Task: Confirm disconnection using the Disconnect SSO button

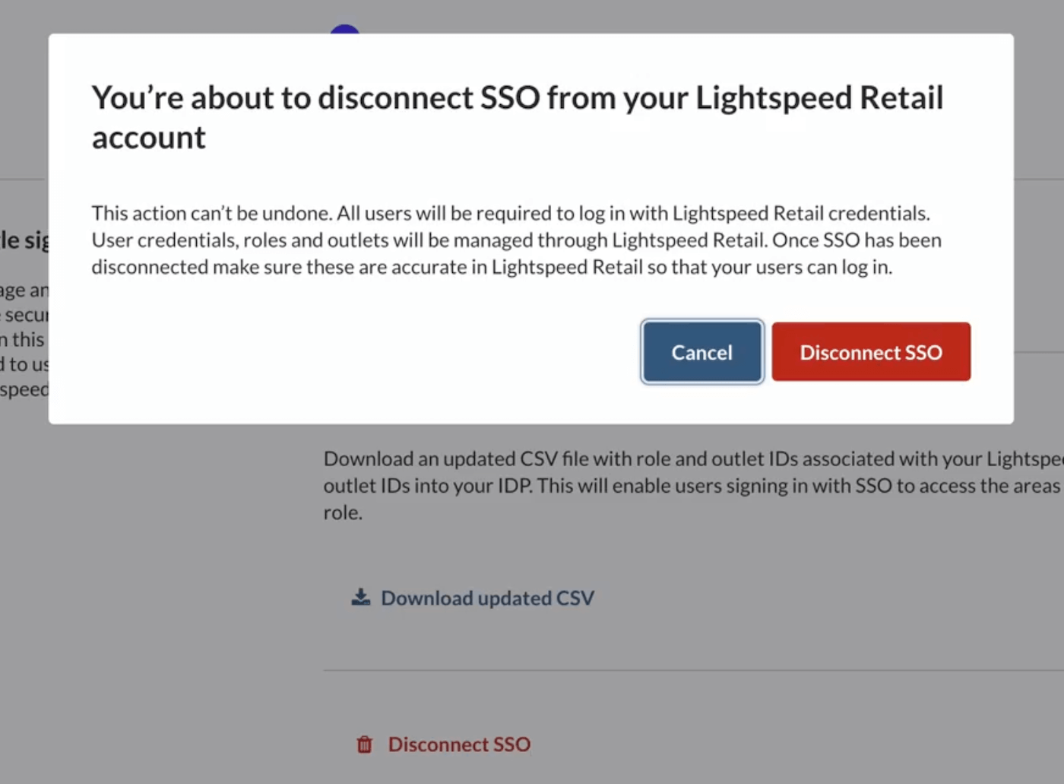Action: [x=871, y=351]
